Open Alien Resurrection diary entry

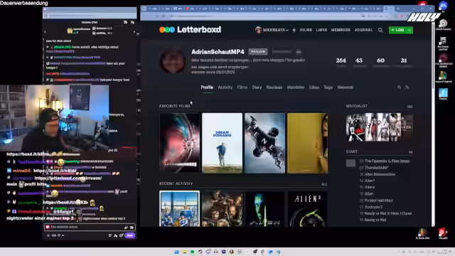[380, 174]
